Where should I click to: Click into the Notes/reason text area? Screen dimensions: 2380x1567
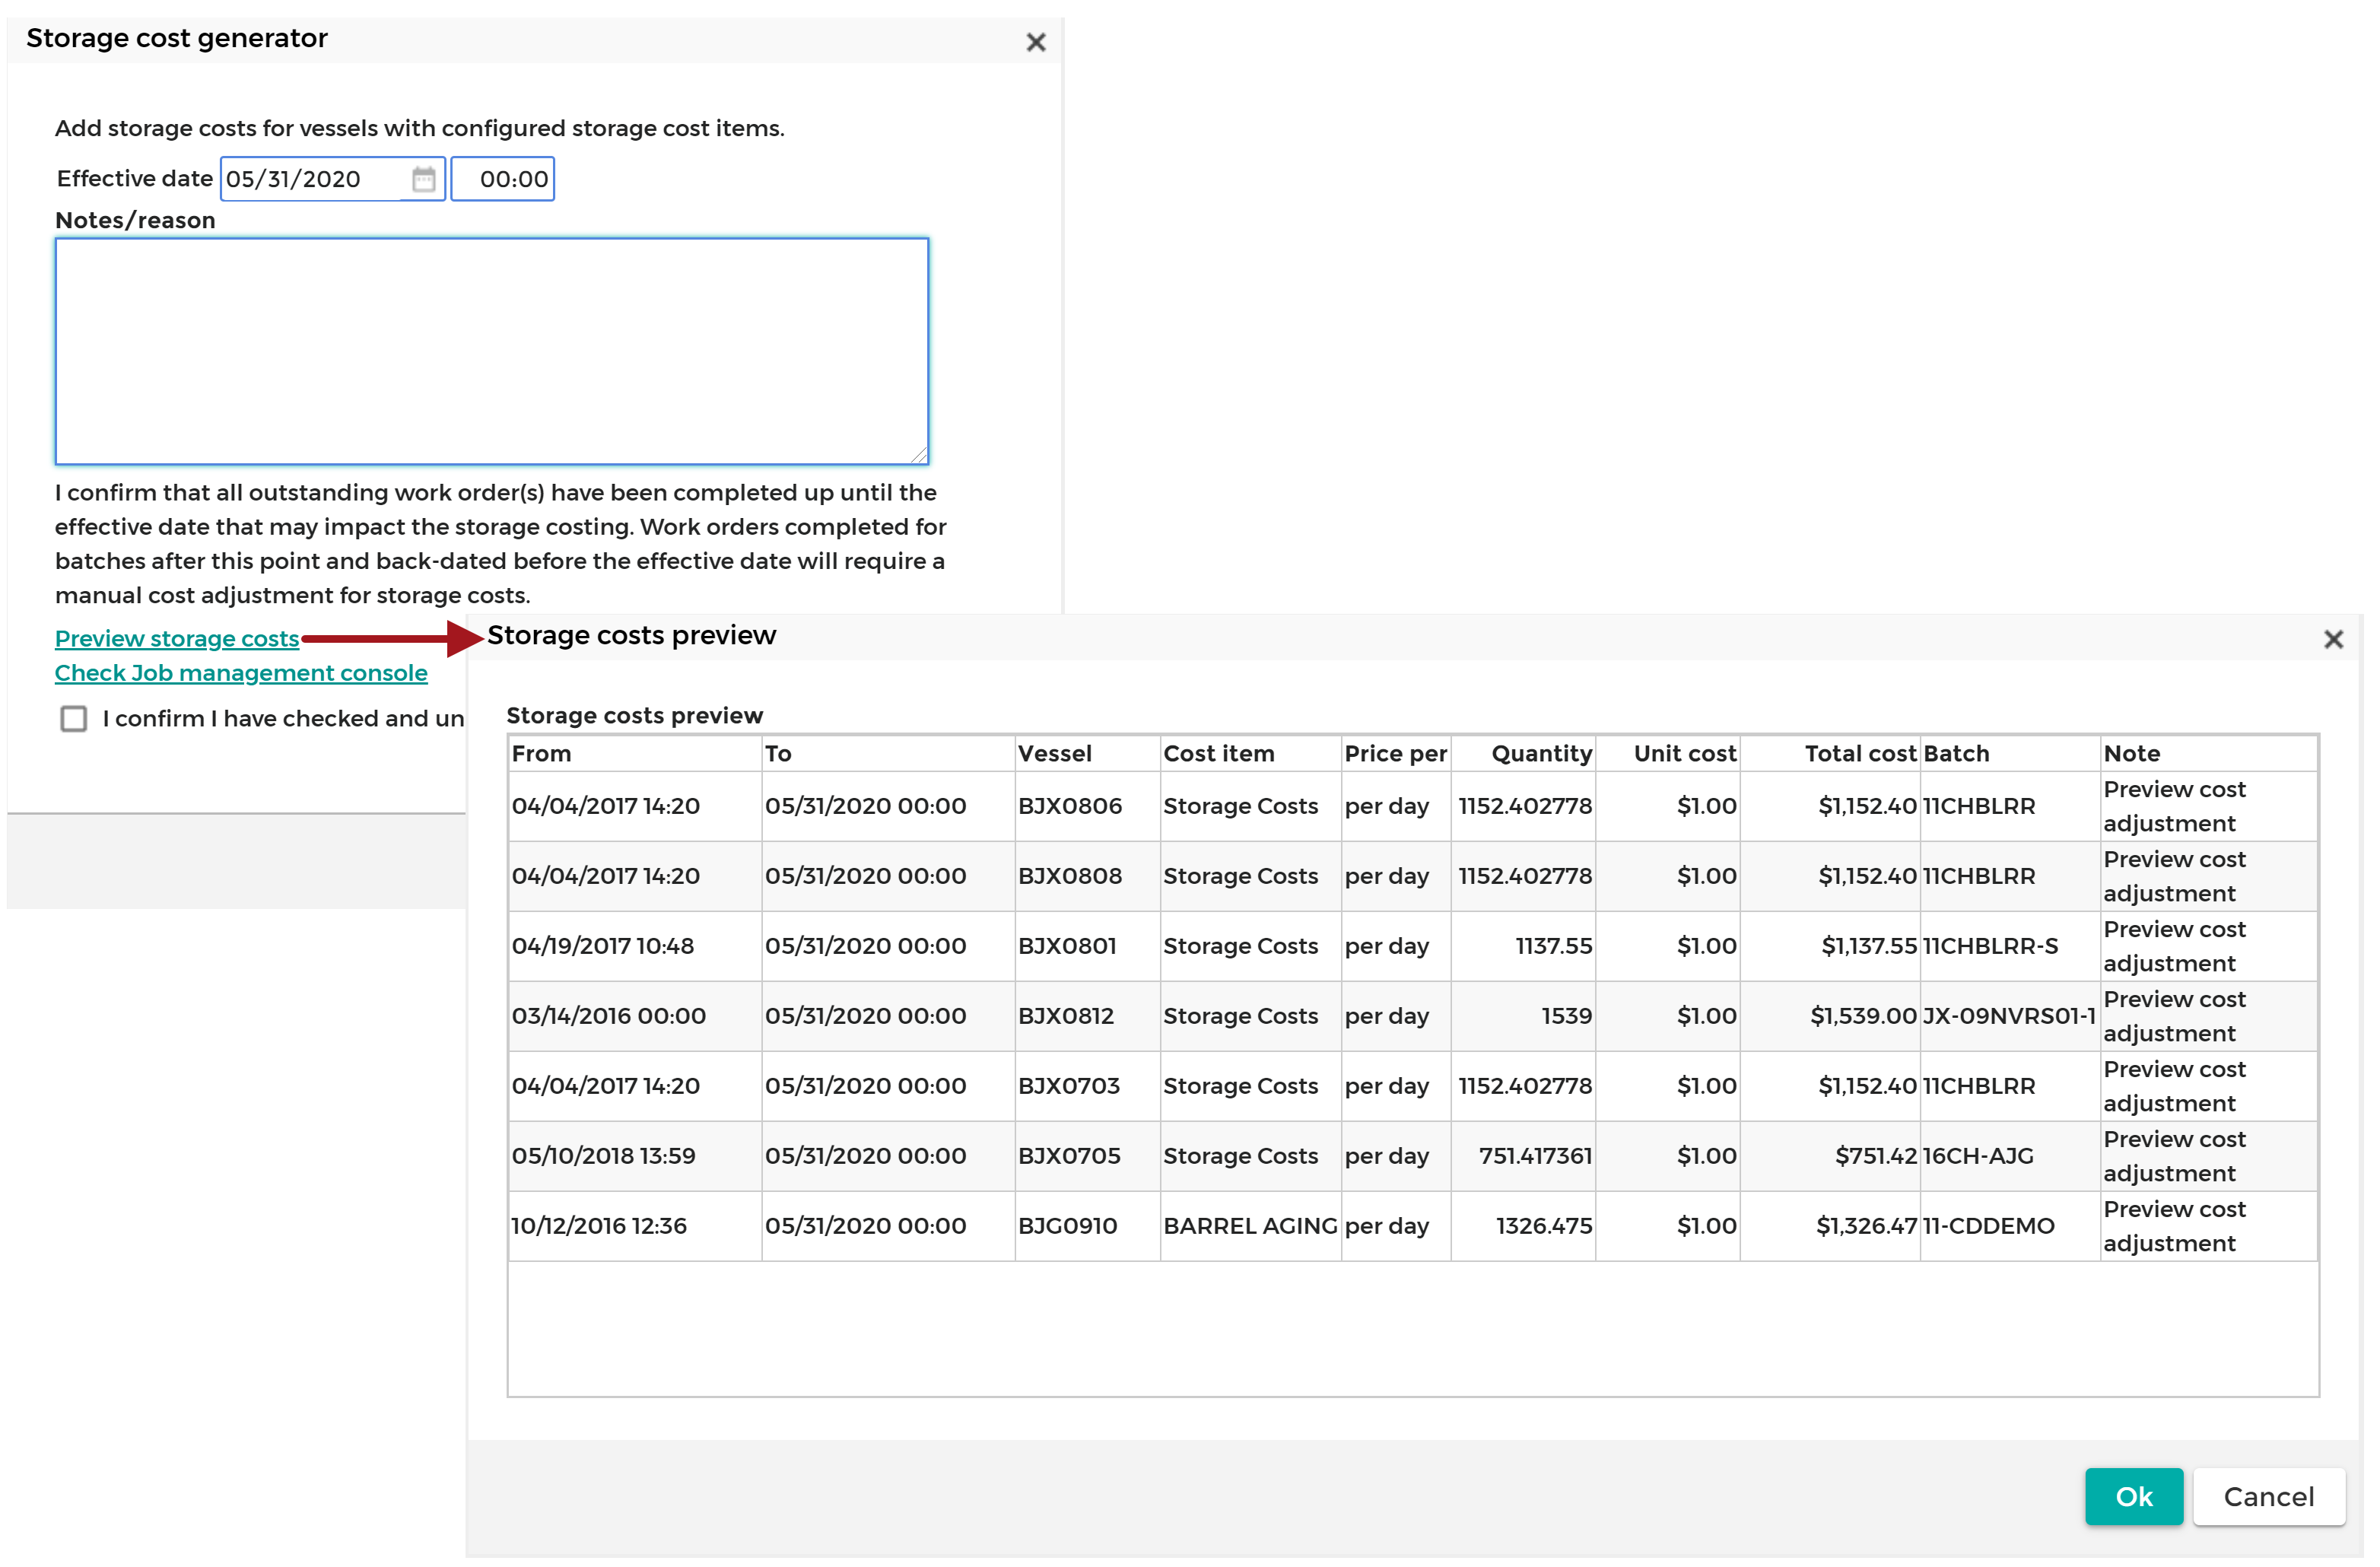(x=492, y=352)
